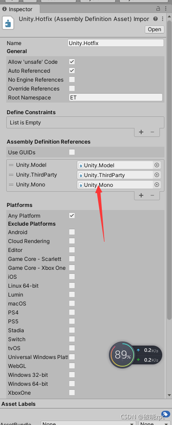Screen dimensions: 172x425
Task: Open the AssetBundle variant dropdown
Action: [154, 423]
